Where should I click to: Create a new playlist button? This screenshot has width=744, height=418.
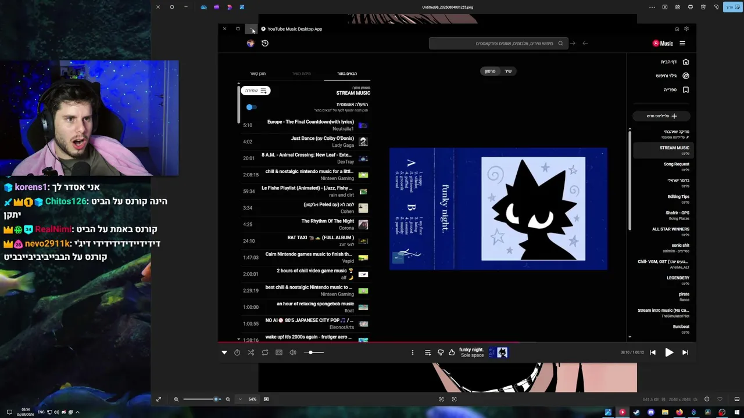[661, 116]
